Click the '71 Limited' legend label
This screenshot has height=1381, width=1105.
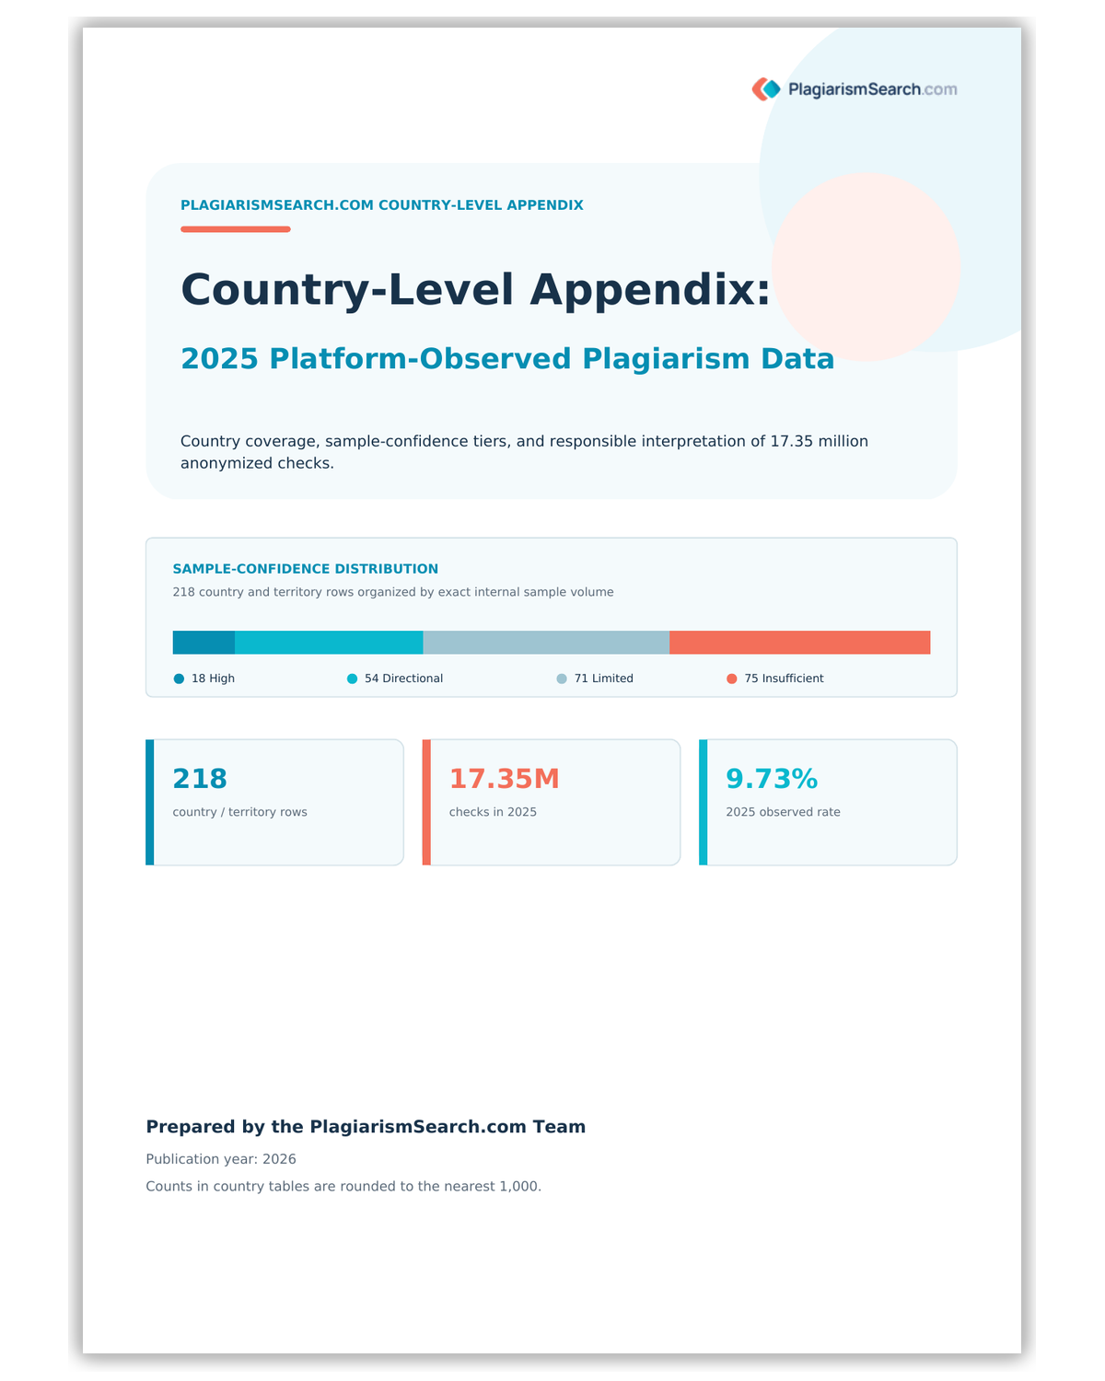click(604, 679)
